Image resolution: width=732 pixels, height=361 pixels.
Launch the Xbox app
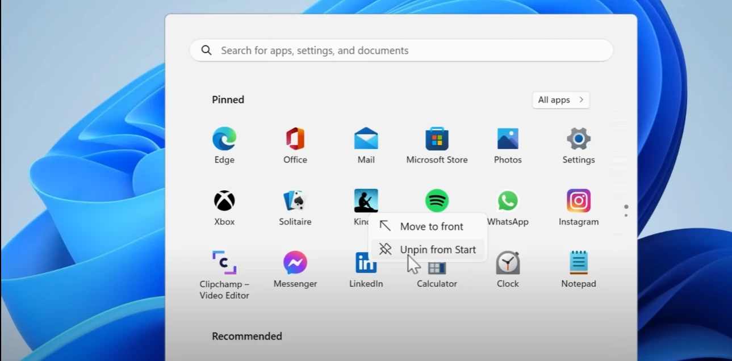tap(224, 201)
